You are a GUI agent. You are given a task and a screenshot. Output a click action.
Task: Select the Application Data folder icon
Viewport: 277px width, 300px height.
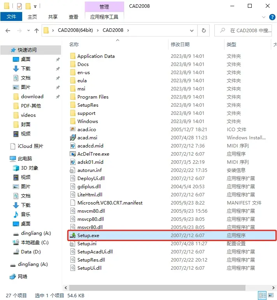click(73, 56)
